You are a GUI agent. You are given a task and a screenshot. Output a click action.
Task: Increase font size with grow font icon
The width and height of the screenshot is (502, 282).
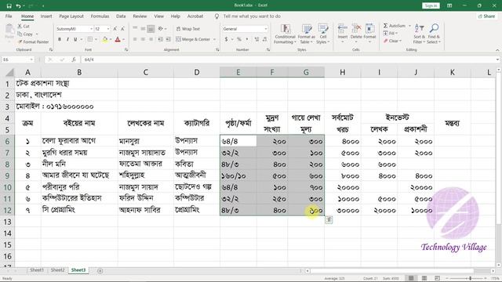point(115,29)
